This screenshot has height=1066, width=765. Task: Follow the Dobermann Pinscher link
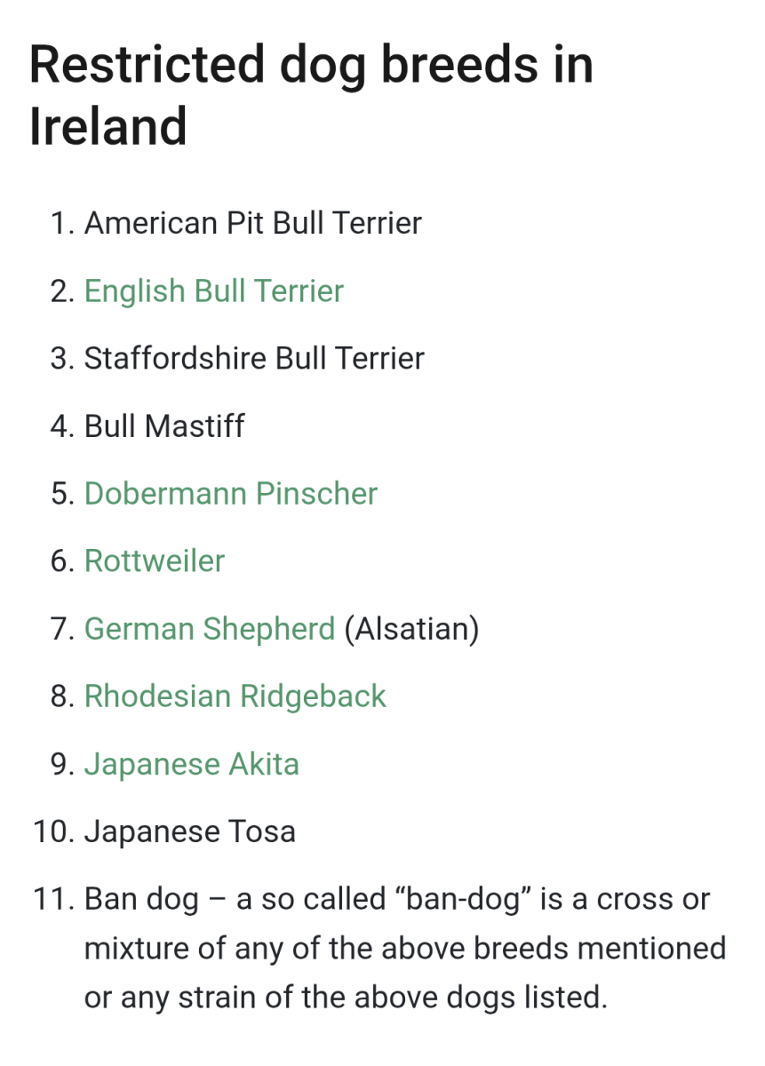[231, 494]
